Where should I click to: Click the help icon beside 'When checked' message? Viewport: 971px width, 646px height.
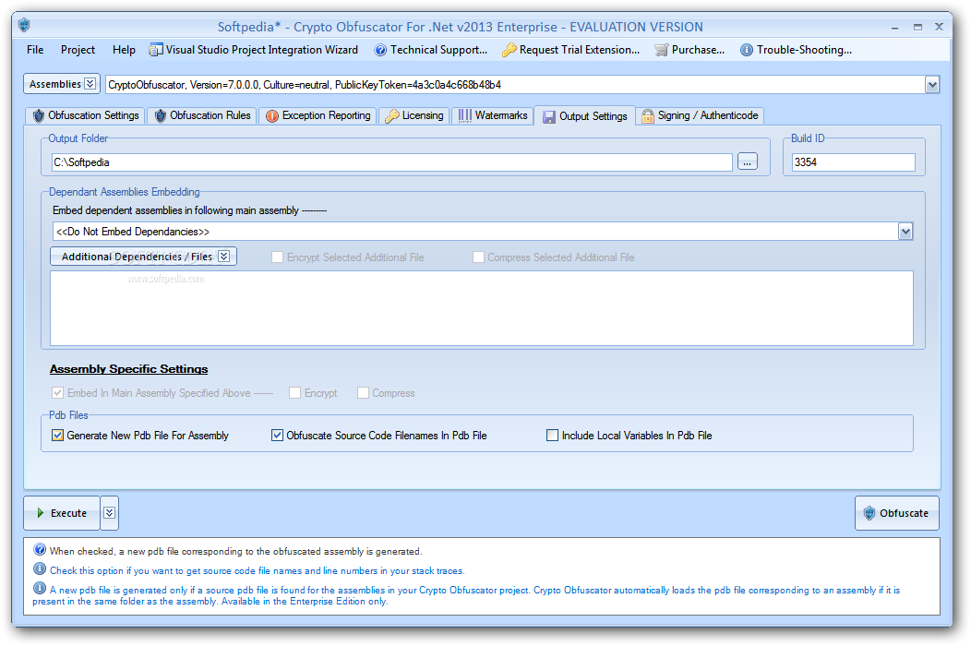[x=40, y=549]
